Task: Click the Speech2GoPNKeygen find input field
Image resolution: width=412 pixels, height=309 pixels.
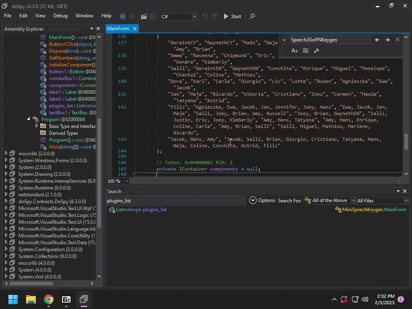Action: pyautogui.click(x=330, y=40)
